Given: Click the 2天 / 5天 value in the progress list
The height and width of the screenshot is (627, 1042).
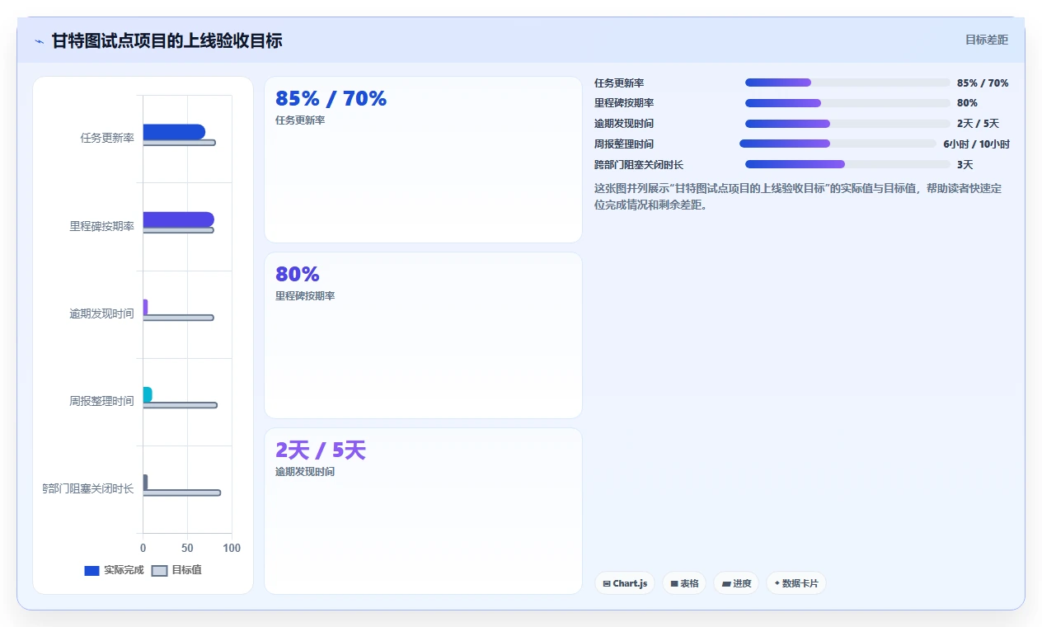Looking at the screenshot, I should pyautogui.click(x=978, y=124).
